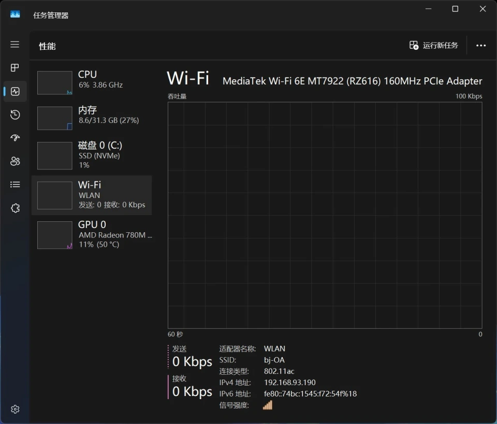The height and width of the screenshot is (424, 497).
Task: Open the Users page icon
Action: coord(15,161)
